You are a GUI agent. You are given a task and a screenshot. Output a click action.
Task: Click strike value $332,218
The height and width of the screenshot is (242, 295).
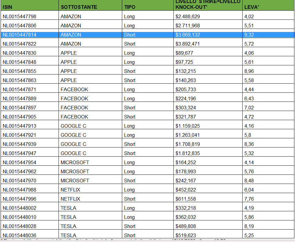186,208
